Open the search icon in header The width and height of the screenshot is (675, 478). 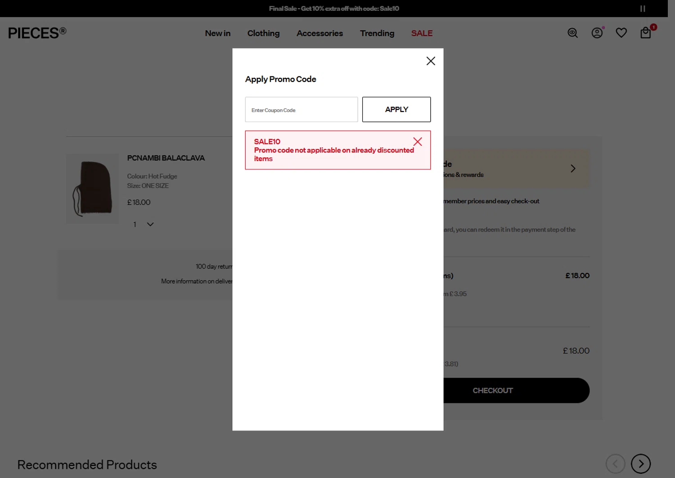pos(572,33)
